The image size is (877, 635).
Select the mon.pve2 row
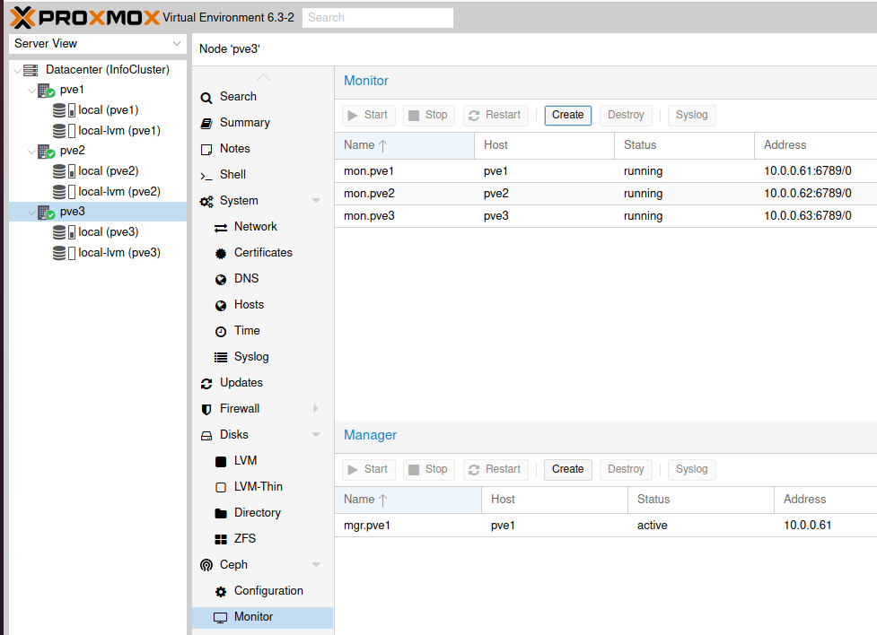click(606, 194)
